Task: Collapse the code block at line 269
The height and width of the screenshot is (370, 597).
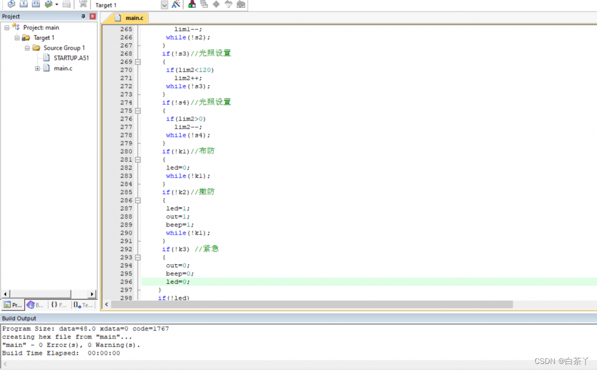Action: [138, 62]
